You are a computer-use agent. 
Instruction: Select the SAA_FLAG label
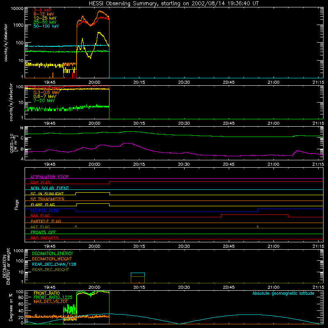pos(40,216)
